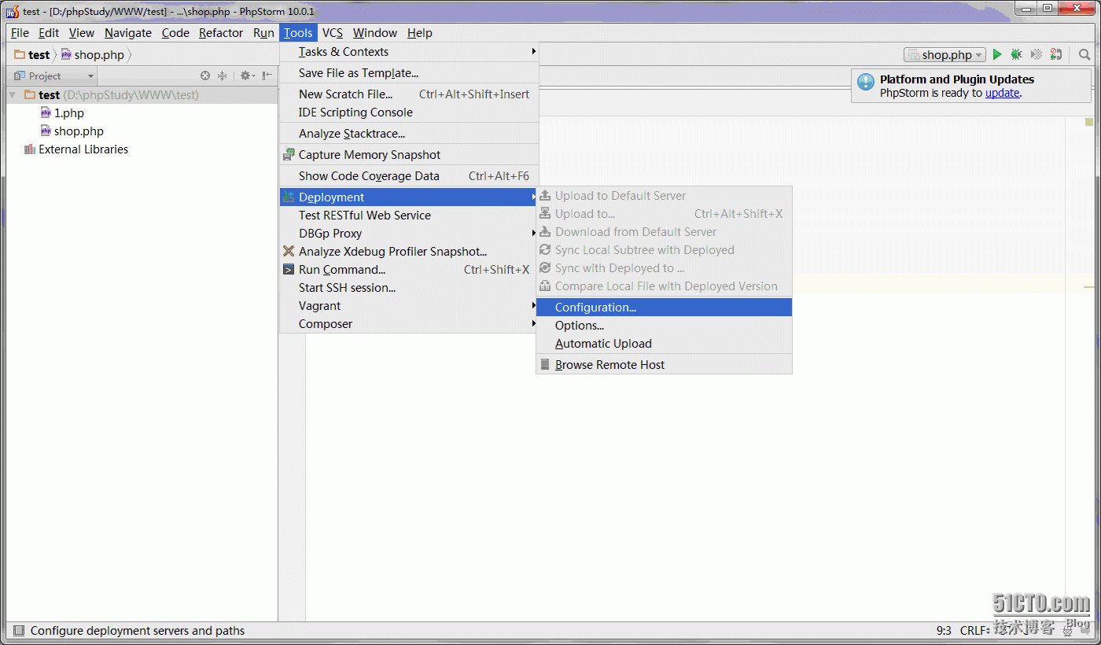The image size is (1101, 645).
Task: Click tool windows toggle icon in status bar
Action: 18,630
